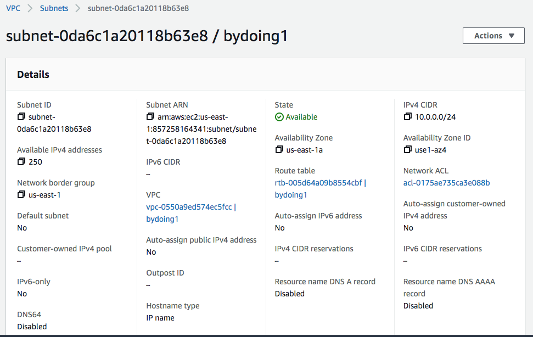Copy the Availability Zone ID use1-az4
The width and height of the screenshot is (533, 337).
coord(407,149)
